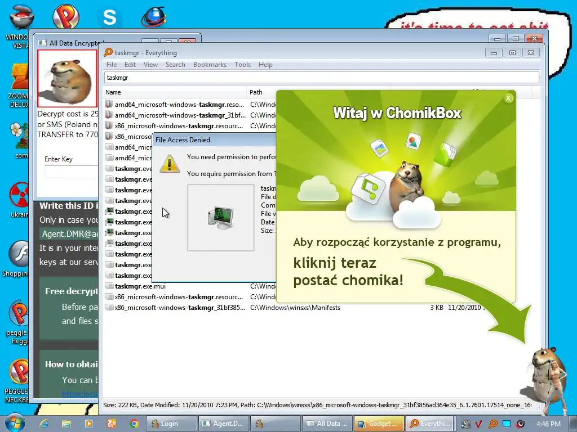Open the link under How to obtain
This screenshot has width=577, height=432.
click(x=80, y=394)
